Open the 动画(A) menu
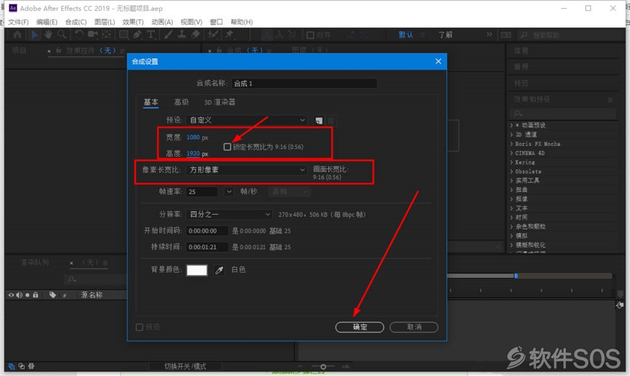This screenshot has height=376, width=630. click(162, 22)
